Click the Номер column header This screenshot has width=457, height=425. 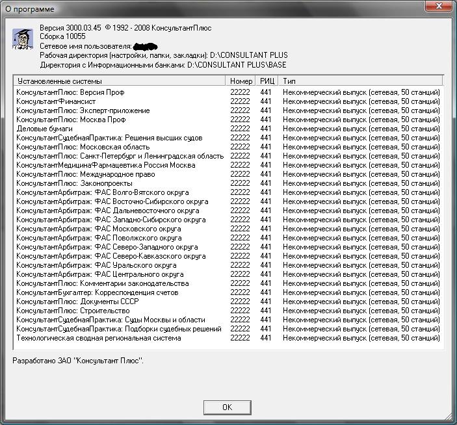[x=241, y=81]
